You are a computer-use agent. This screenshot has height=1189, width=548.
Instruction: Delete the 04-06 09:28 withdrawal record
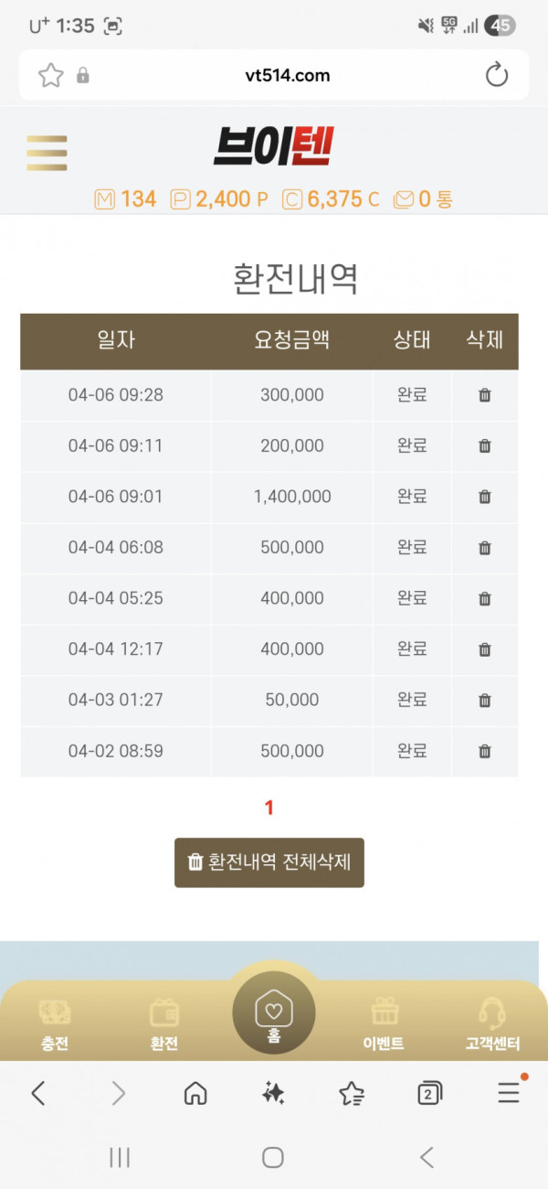click(x=485, y=395)
